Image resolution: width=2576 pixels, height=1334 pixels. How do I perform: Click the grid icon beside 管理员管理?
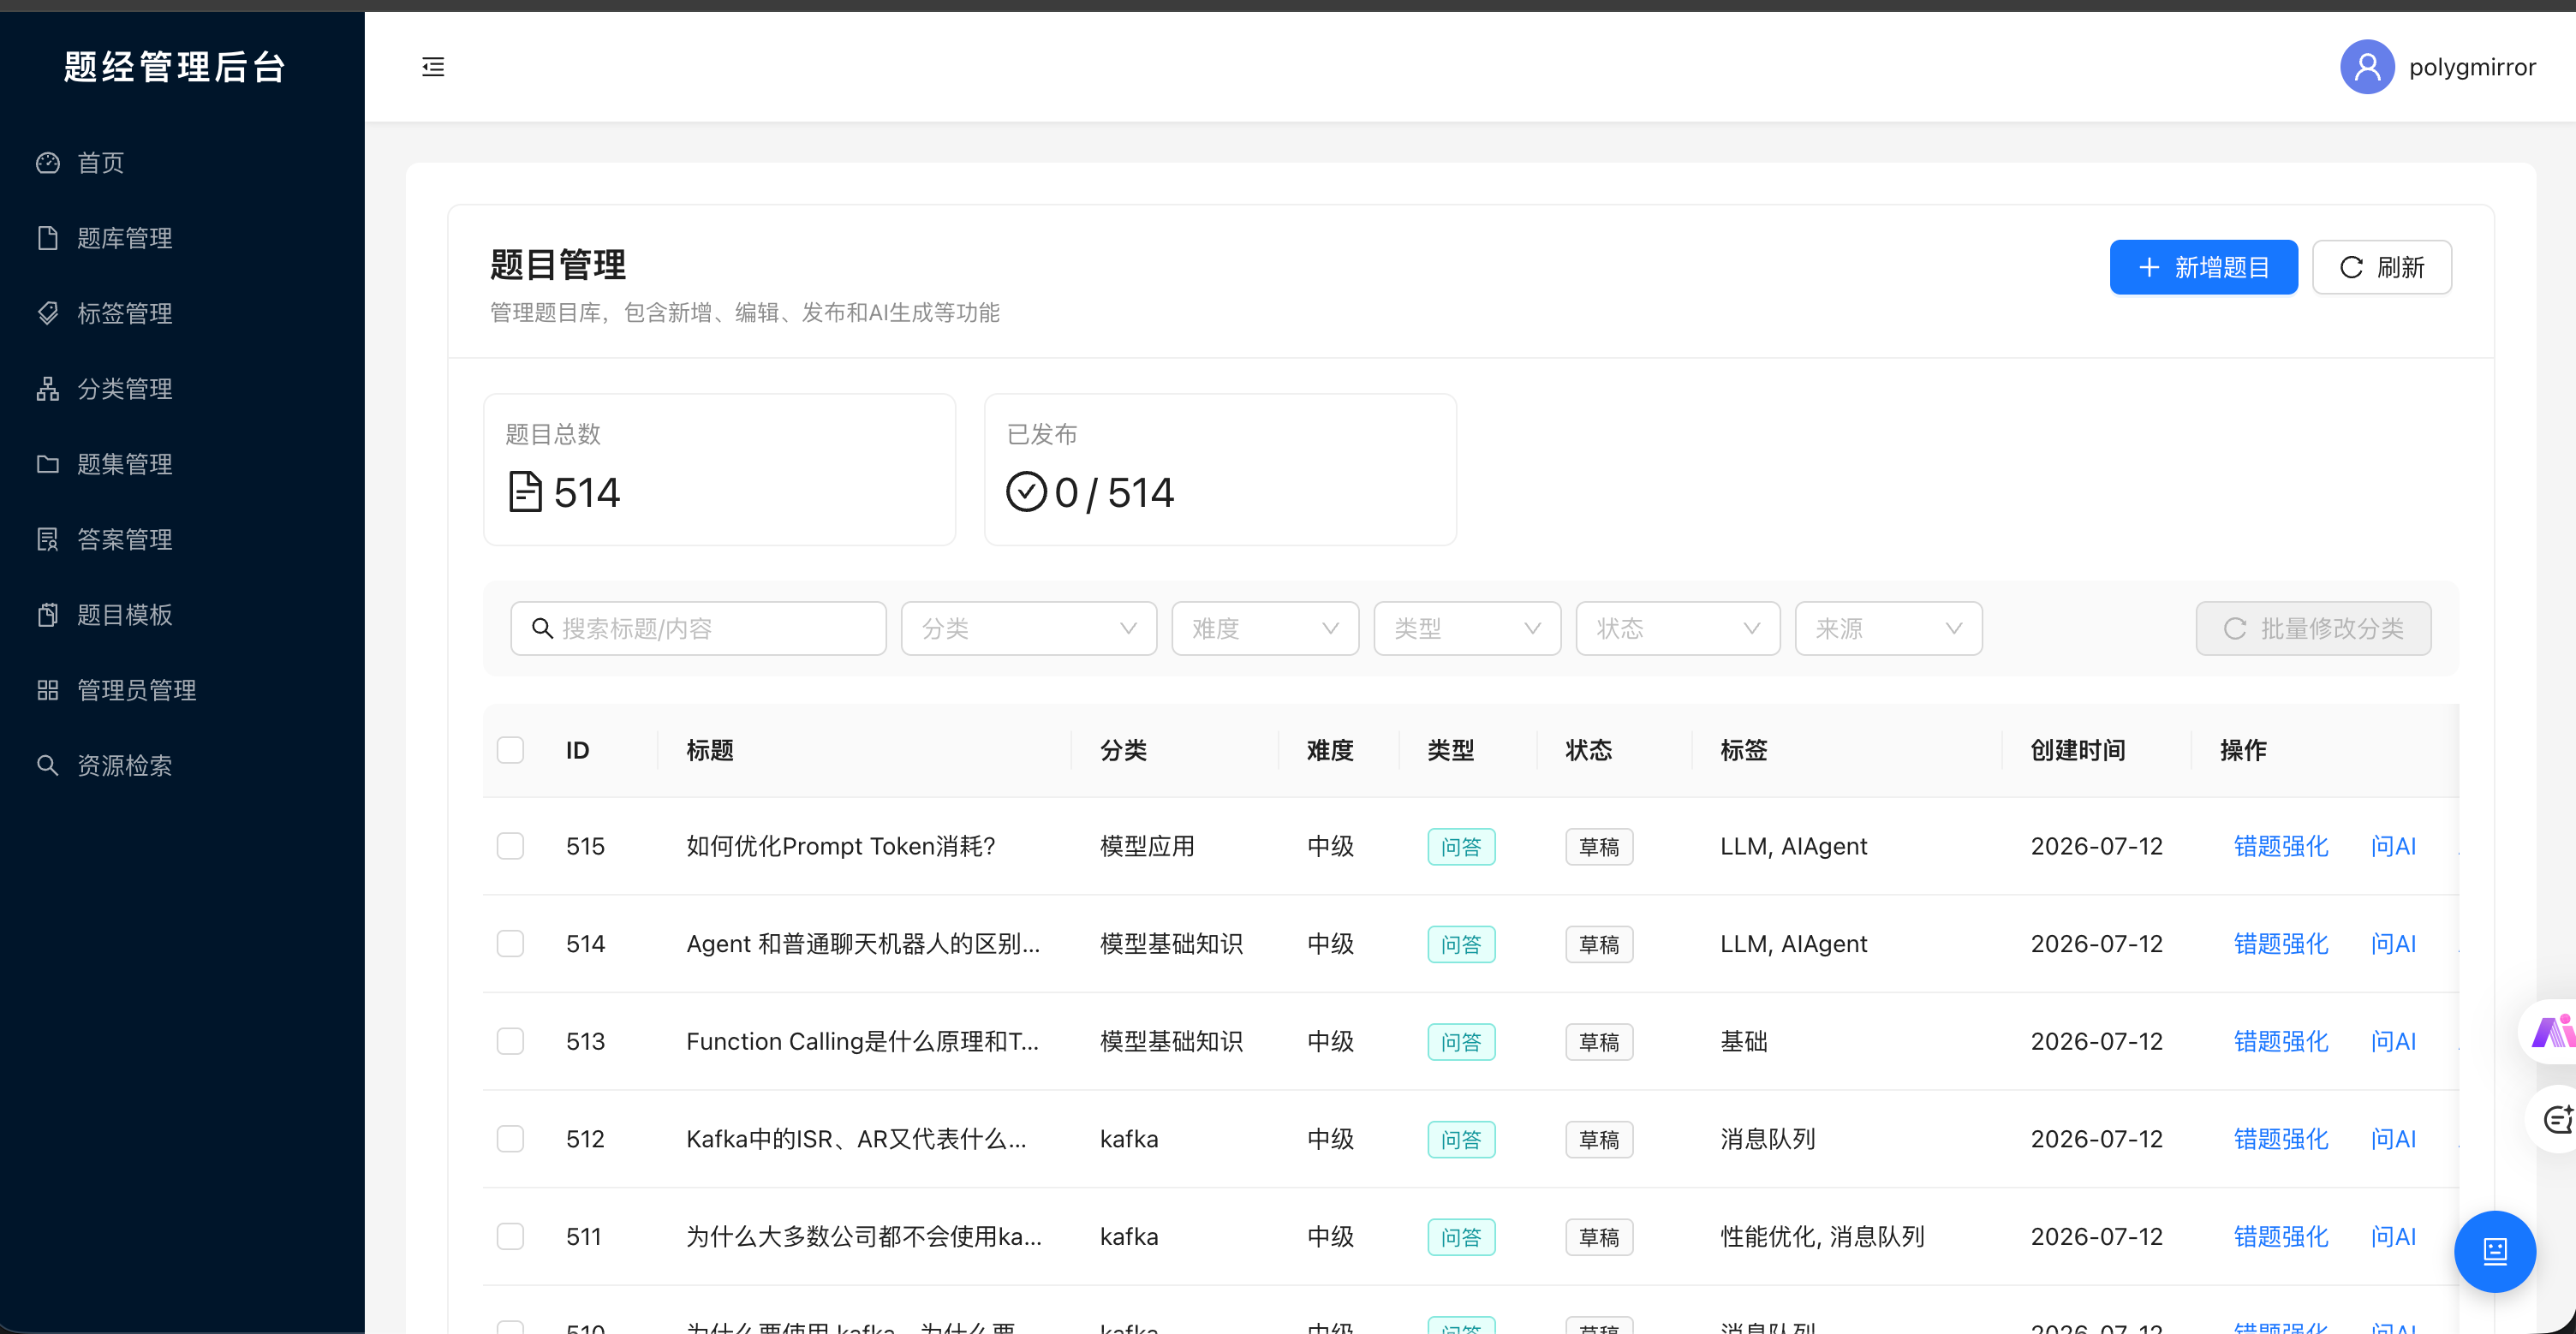pos(47,690)
